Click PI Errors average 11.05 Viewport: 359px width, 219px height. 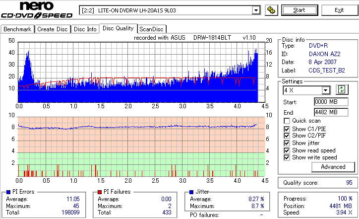coord(73,199)
